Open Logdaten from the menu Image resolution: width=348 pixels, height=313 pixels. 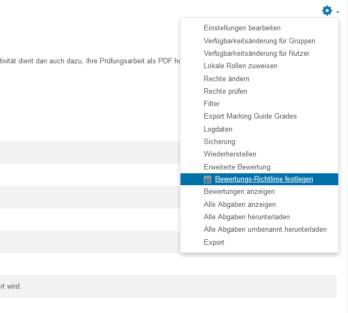(218, 129)
